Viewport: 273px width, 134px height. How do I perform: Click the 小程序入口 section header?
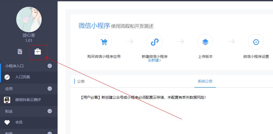pos(29,66)
